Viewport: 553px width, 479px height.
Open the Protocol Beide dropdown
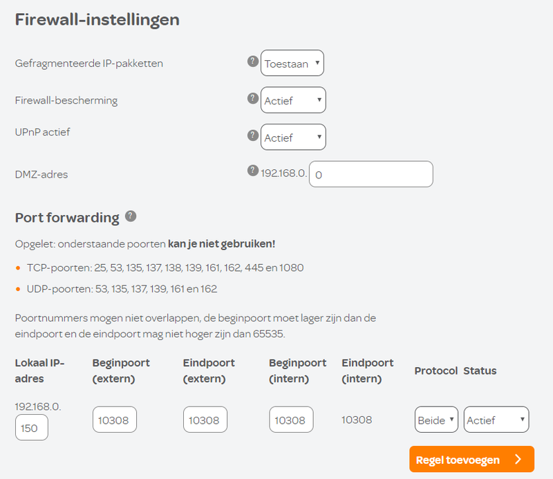coord(436,420)
